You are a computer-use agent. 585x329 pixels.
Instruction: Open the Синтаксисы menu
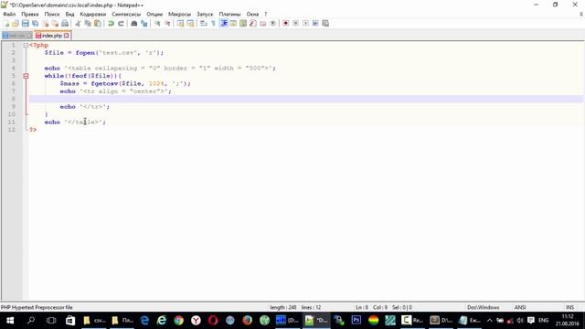[126, 15]
